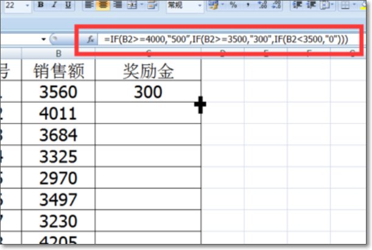
Task: Select empty 奖励金 cell beside 3230
Action: [x=148, y=221]
